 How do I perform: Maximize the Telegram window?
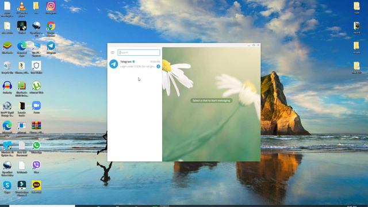254,45
